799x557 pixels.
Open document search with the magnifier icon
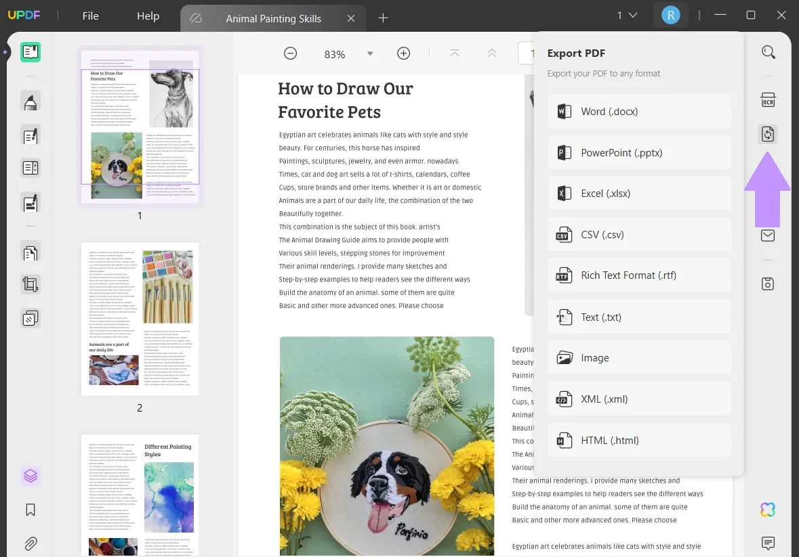click(768, 51)
